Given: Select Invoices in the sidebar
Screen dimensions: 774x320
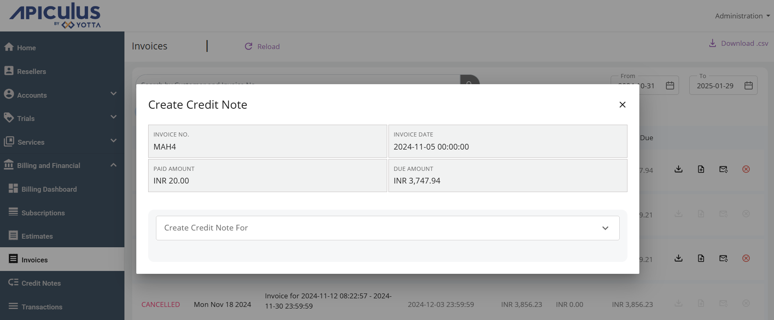Looking at the screenshot, I should [x=62, y=259].
